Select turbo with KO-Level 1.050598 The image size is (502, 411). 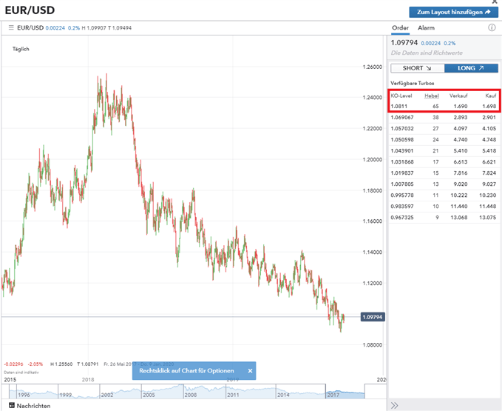pos(444,140)
